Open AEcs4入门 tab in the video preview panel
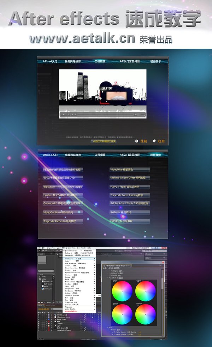 pyautogui.click(x=50, y=61)
